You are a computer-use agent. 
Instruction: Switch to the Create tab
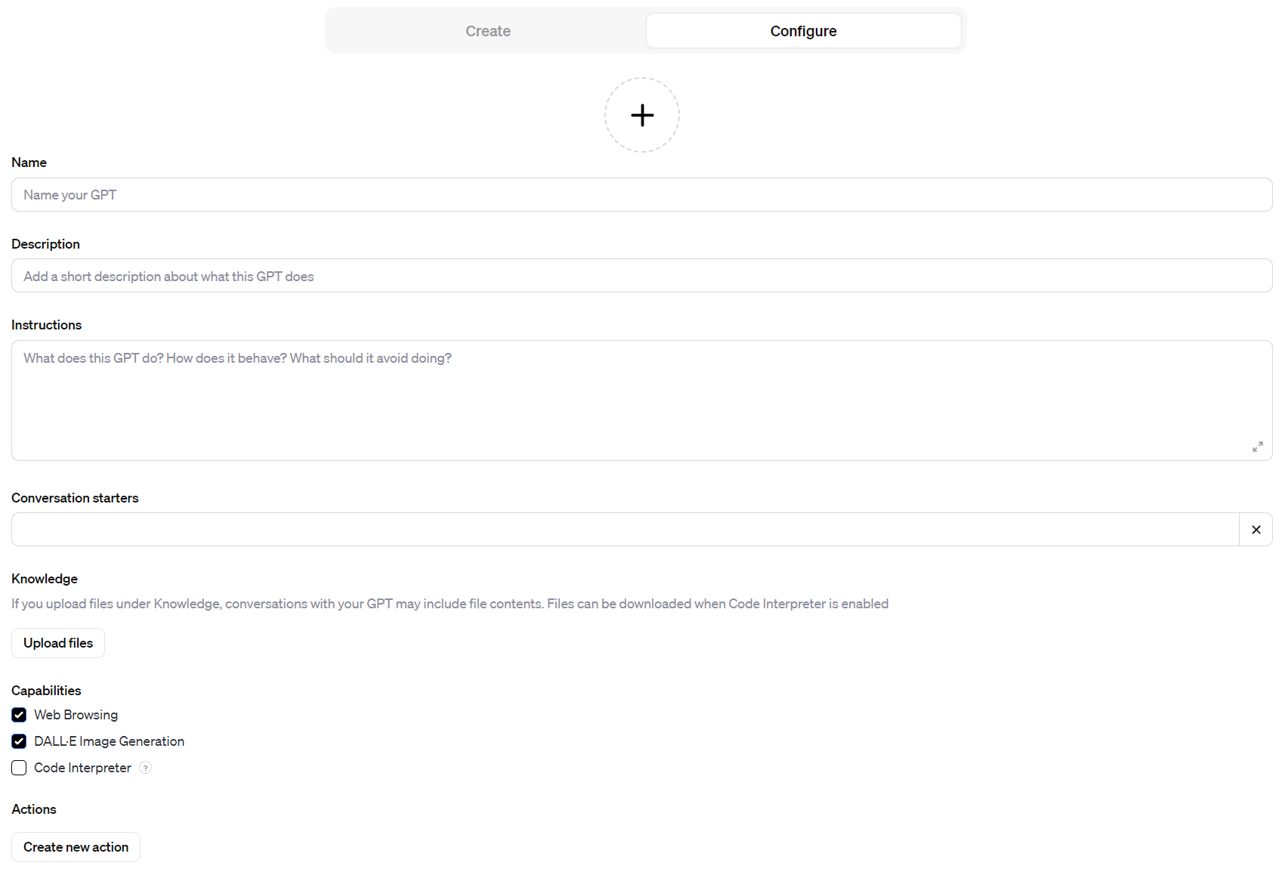[x=488, y=31]
